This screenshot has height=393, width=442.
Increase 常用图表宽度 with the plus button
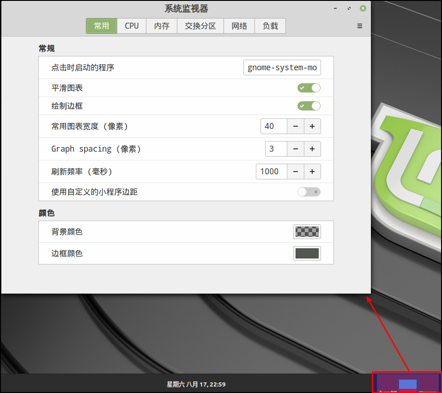pyautogui.click(x=312, y=126)
